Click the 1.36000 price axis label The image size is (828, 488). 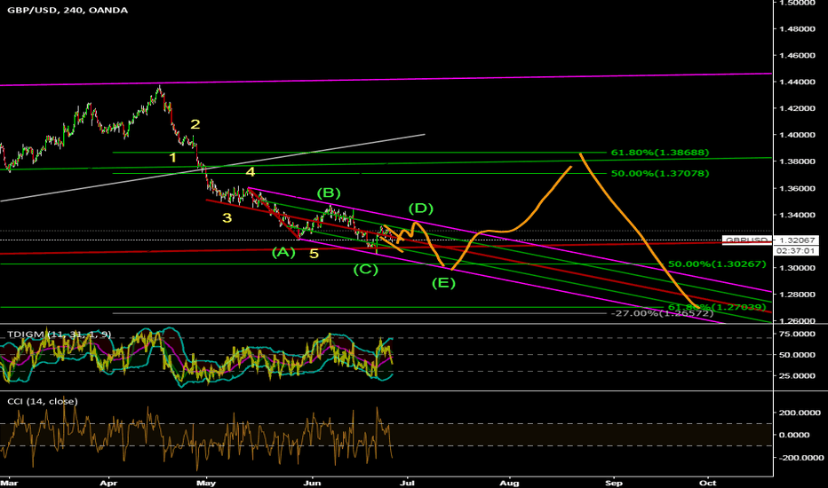click(x=797, y=188)
